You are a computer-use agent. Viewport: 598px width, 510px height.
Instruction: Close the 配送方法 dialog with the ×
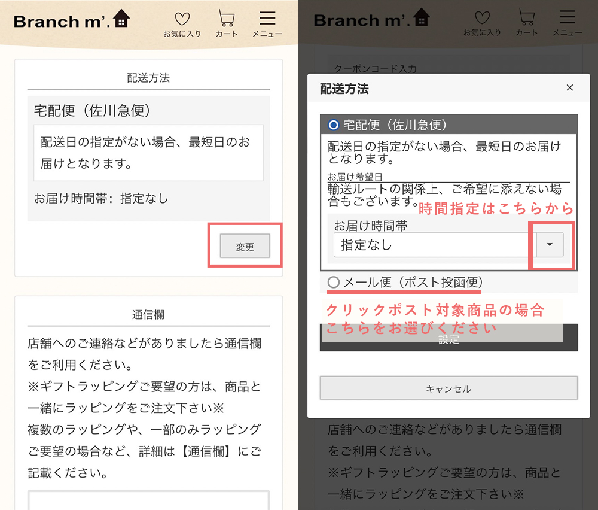pos(569,88)
